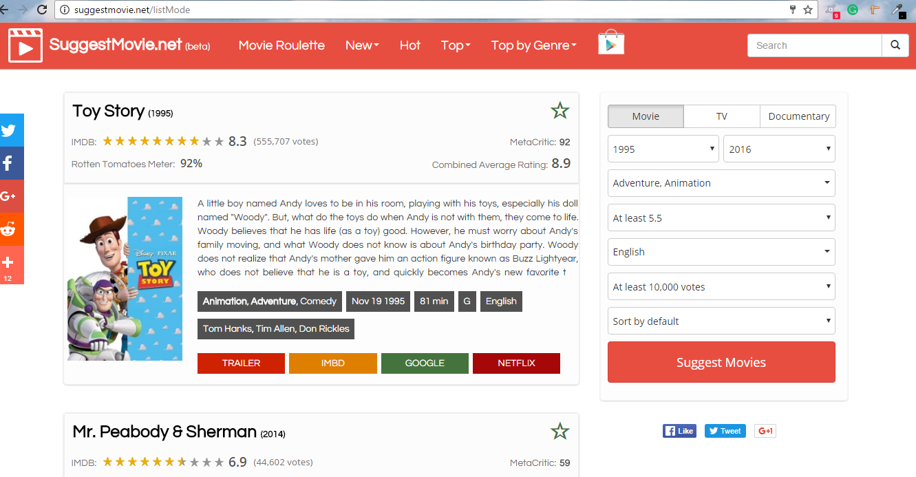
Task: Open the Google Play store bag icon
Action: (610, 43)
